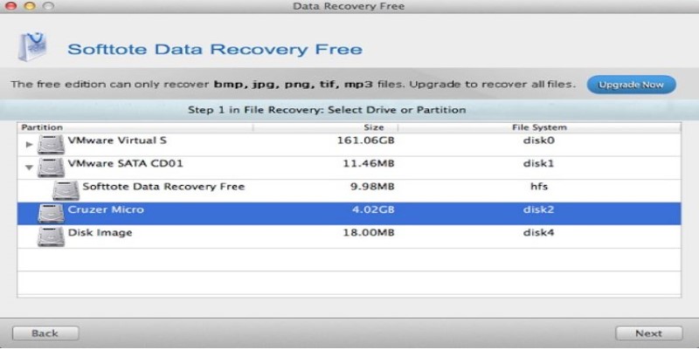The width and height of the screenshot is (699, 349).
Task: Expand the VMware Virtual S disk
Action: click(x=30, y=145)
